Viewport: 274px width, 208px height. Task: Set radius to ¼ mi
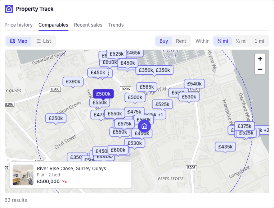point(223,41)
